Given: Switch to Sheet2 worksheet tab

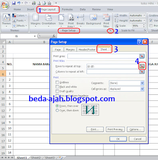Looking at the screenshot, I should pos(36,158).
